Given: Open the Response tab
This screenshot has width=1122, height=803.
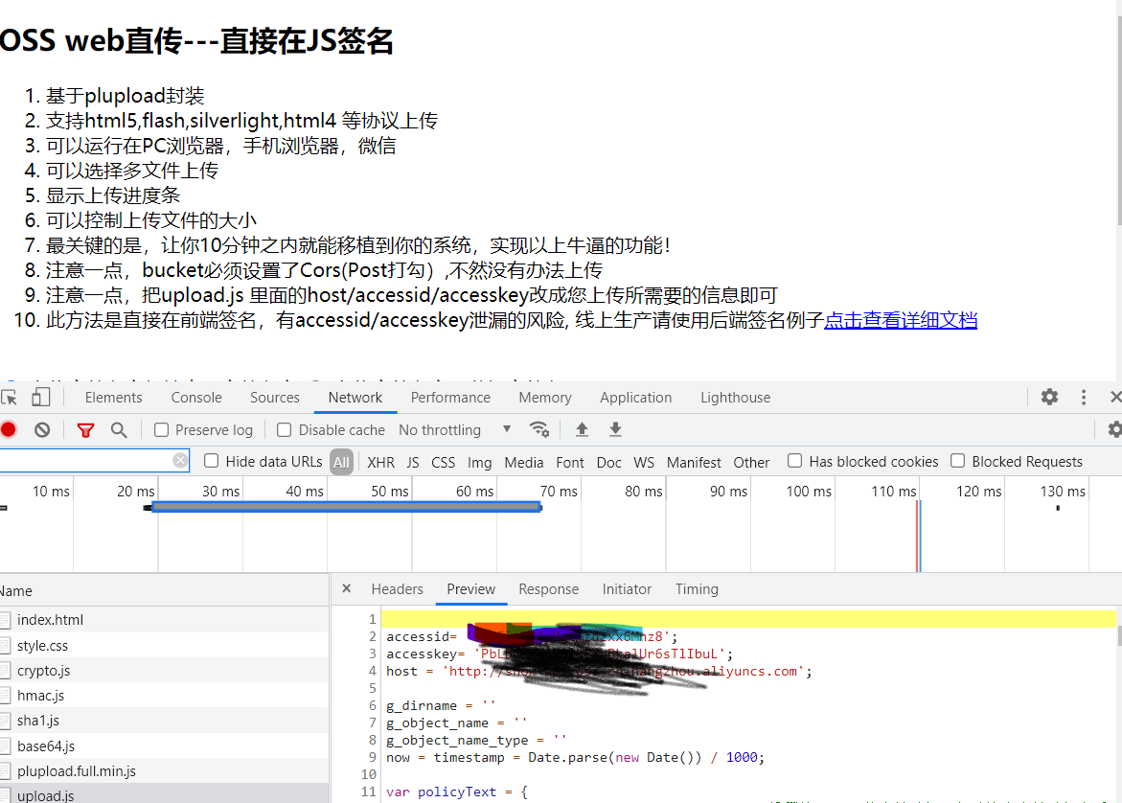Looking at the screenshot, I should coord(548,588).
